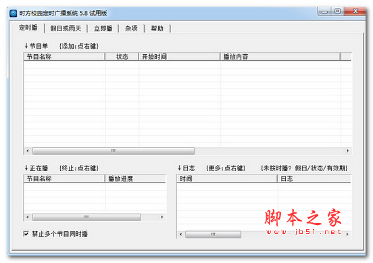Screen dimensions: 373x263
Task: Open the 立即播 tab
Action: (103, 28)
